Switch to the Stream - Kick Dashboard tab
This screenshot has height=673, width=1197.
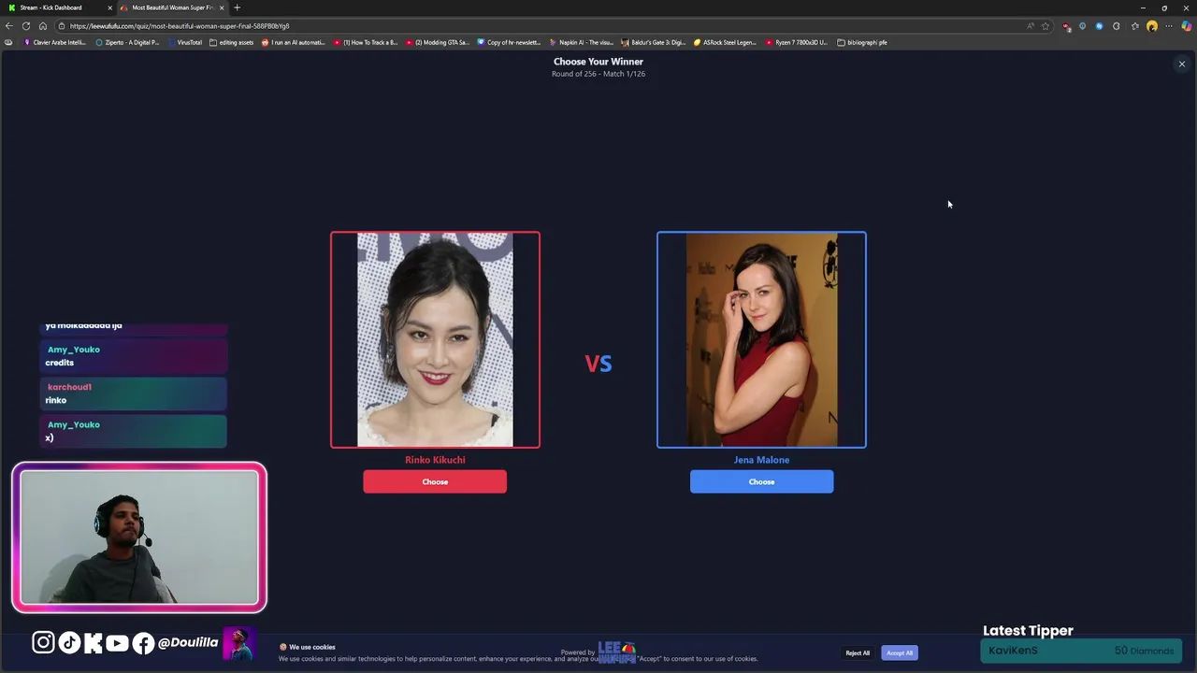tap(56, 7)
